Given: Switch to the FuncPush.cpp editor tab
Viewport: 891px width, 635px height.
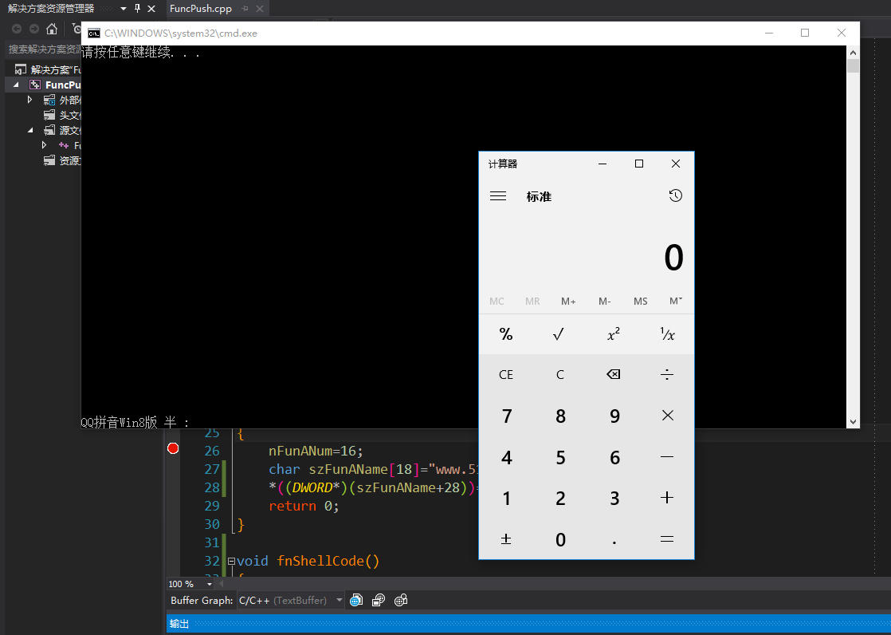Looking at the screenshot, I should coord(201,9).
